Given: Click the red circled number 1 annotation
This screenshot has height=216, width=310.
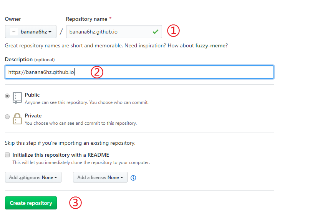Looking at the screenshot, I should click(173, 31).
